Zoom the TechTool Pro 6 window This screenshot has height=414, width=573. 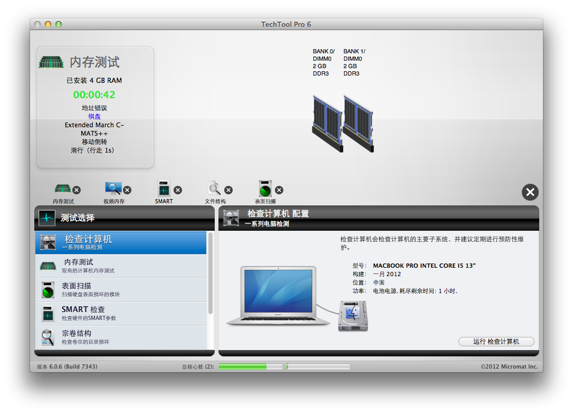[59, 24]
